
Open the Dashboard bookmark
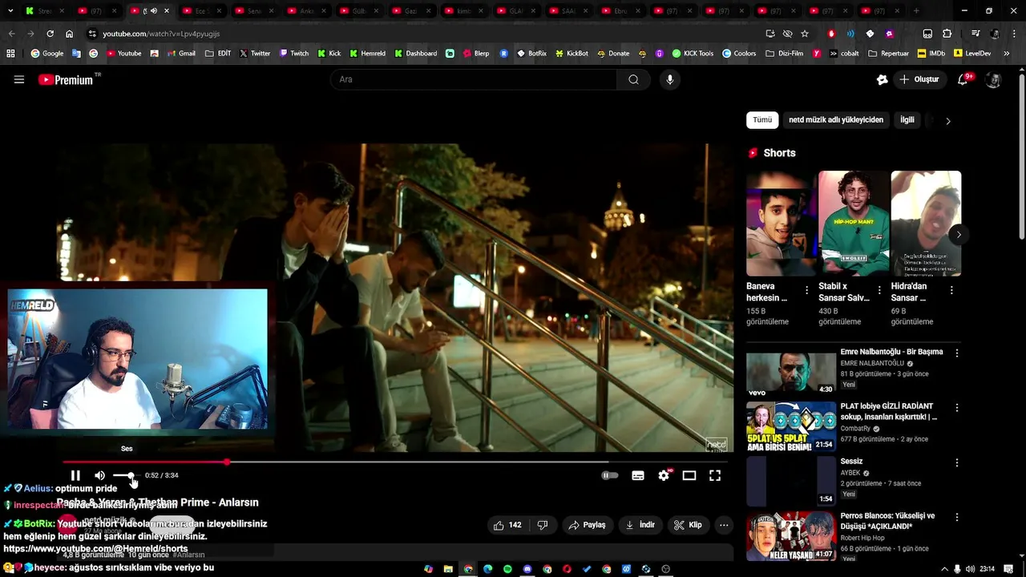click(x=415, y=54)
